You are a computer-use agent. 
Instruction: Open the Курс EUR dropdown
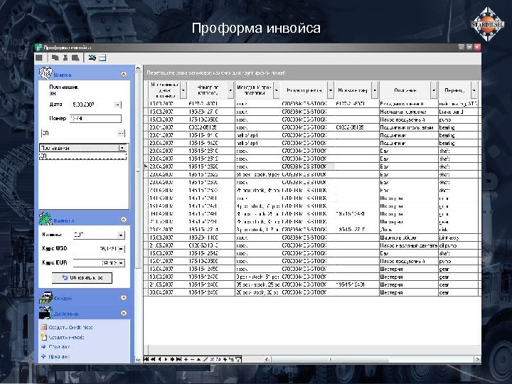pyautogui.click(x=121, y=263)
